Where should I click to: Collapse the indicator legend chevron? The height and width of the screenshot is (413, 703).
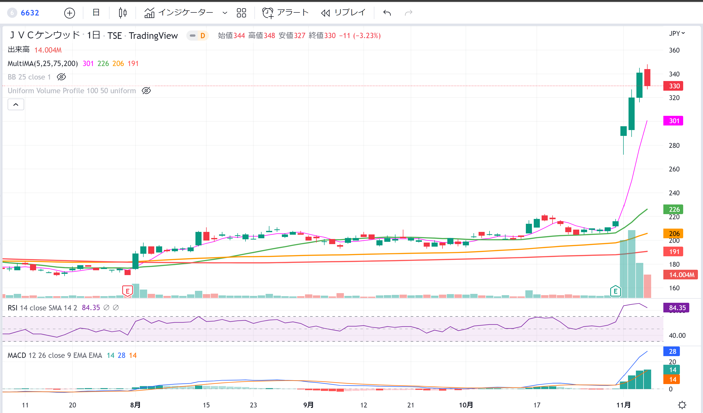click(x=16, y=105)
